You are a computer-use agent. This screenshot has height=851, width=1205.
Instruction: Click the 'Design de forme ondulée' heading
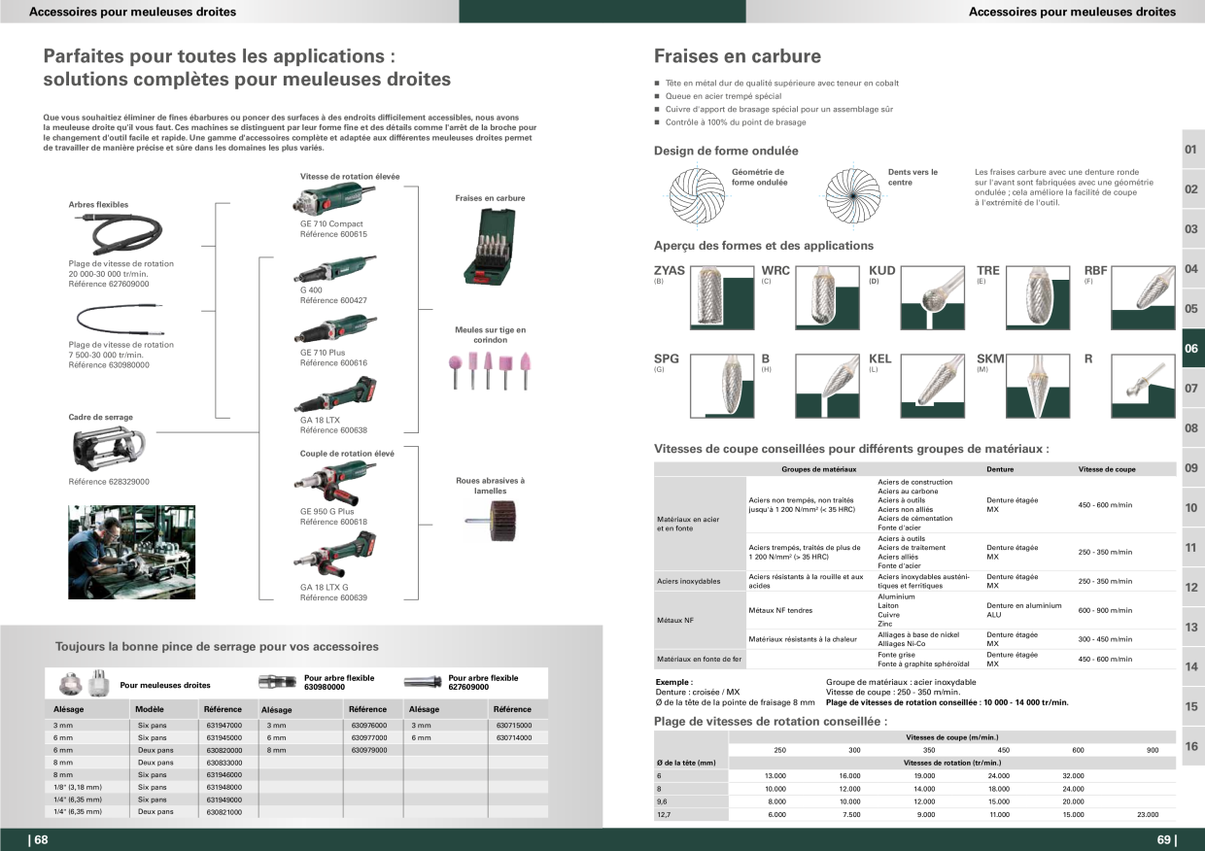pos(726,151)
